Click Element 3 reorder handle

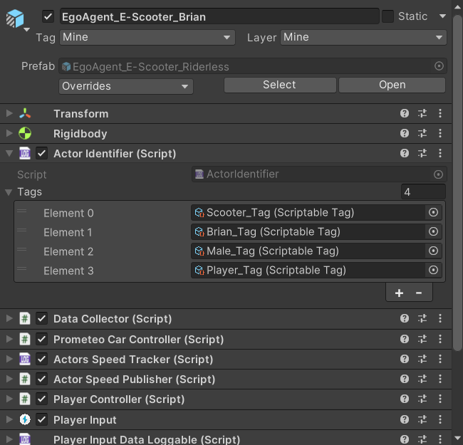pos(22,269)
